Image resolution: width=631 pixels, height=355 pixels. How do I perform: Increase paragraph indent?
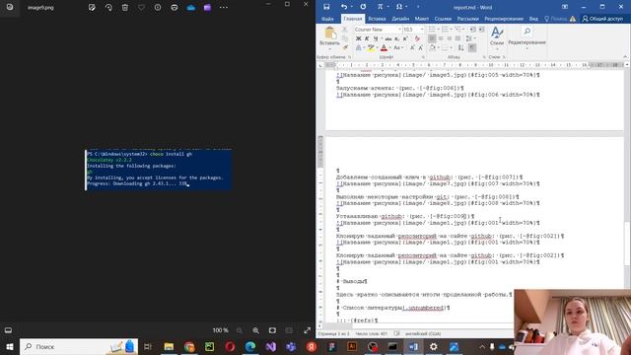(x=481, y=30)
